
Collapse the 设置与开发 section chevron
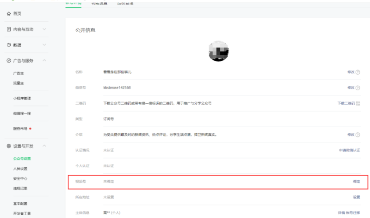[44, 146]
